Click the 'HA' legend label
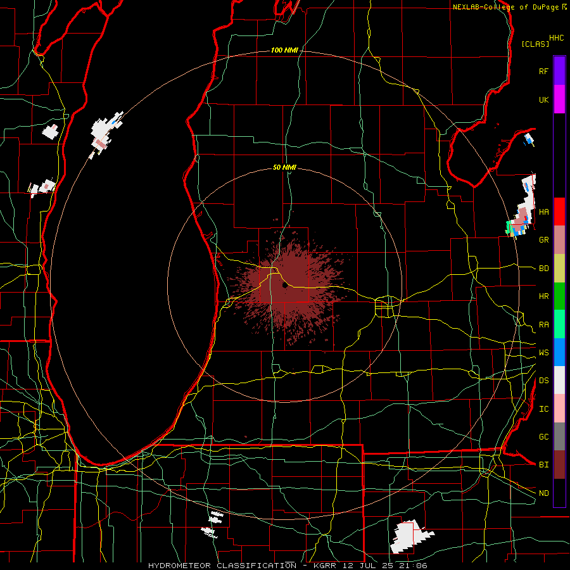Image resolution: width=570 pixels, height=570 pixels. pos(544,212)
